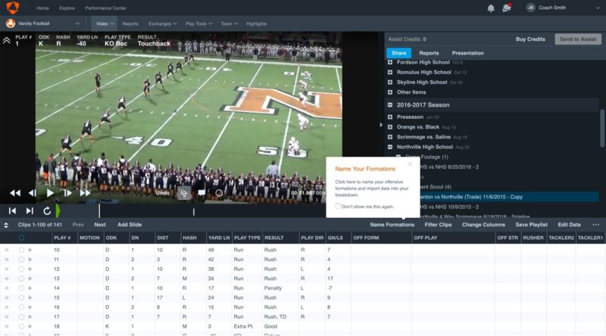
Task: Skip to the next clip
Action: pyautogui.click(x=30, y=211)
